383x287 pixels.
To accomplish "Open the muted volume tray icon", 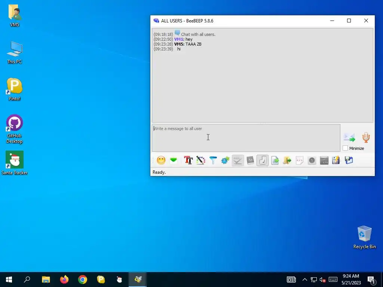I will click(323, 280).
